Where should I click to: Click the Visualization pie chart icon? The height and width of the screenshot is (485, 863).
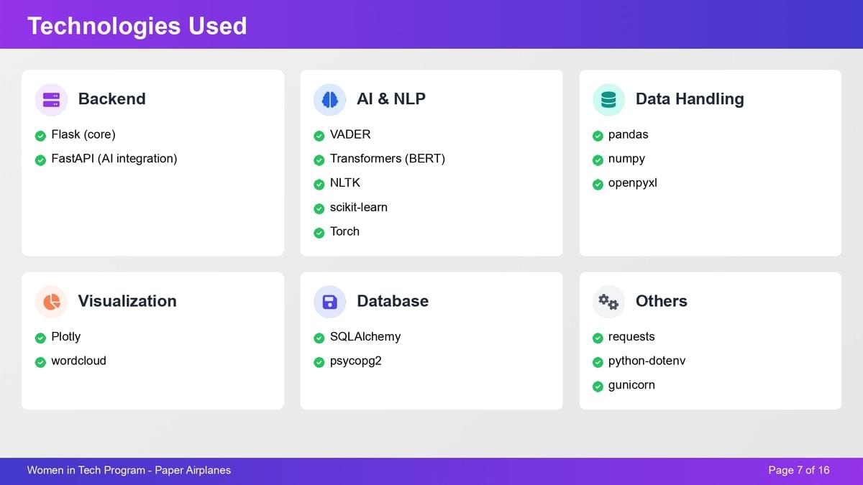click(x=51, y=302)
